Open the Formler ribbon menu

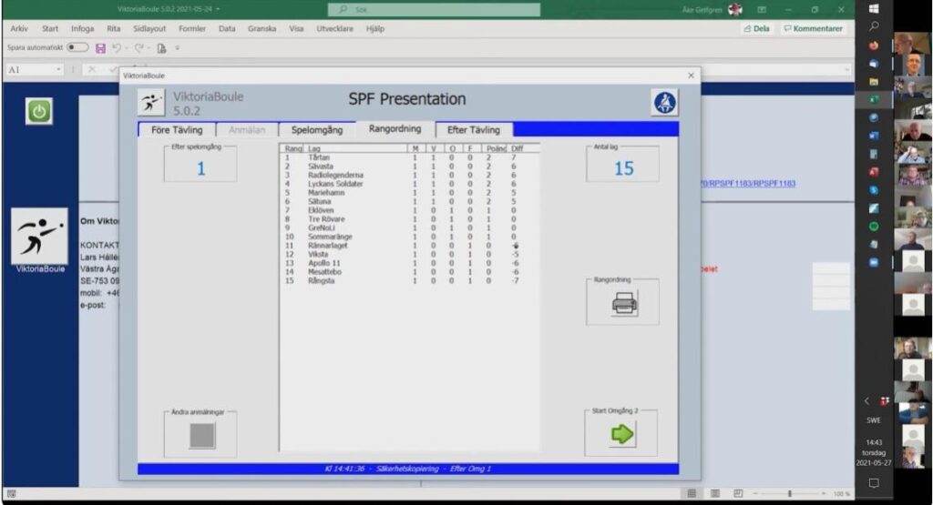pyautogui.click(x=192, y=28)
